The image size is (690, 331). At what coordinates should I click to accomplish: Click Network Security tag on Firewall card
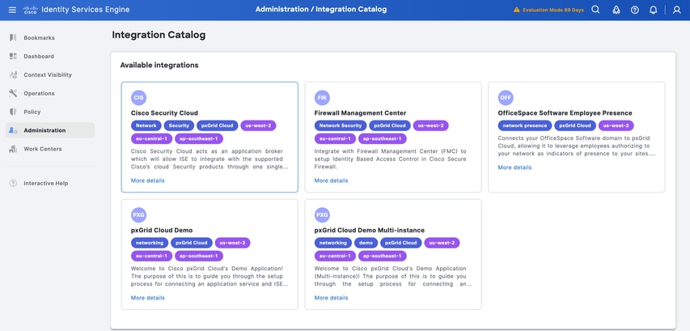point(341,125)
